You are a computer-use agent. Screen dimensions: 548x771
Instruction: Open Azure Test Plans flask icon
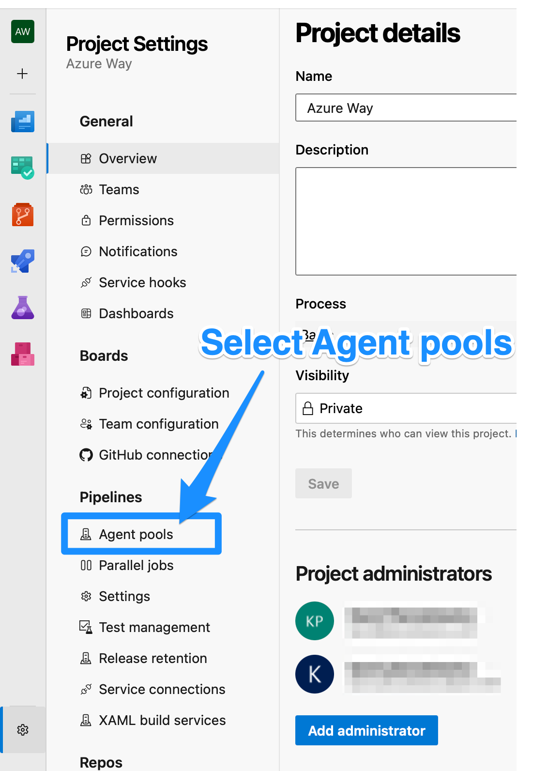pos(23,308)
